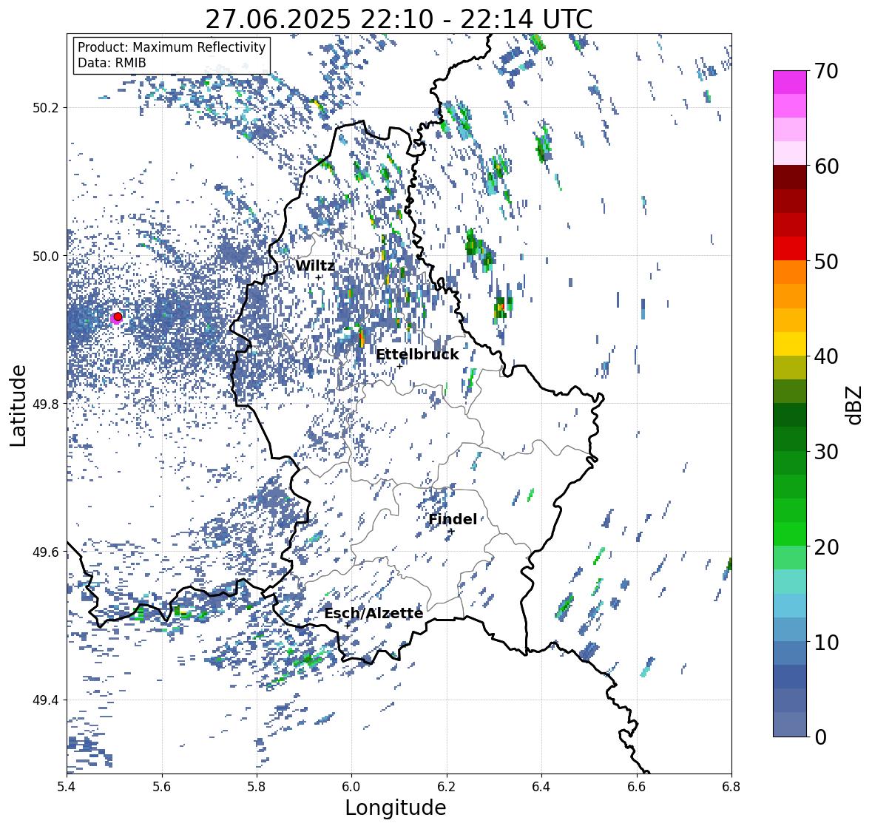The width and height of the screenshot is (872, 826).
Task: Click the longitude tick label 6.8
Action: (x=731, y=787)
